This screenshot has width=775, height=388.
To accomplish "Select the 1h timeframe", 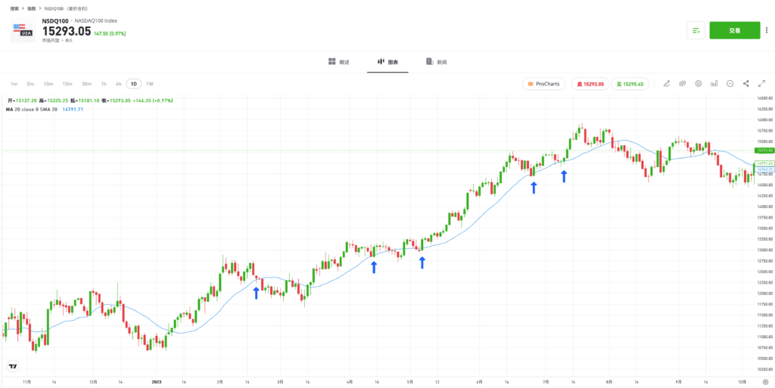I will click(x=104, y=84).
